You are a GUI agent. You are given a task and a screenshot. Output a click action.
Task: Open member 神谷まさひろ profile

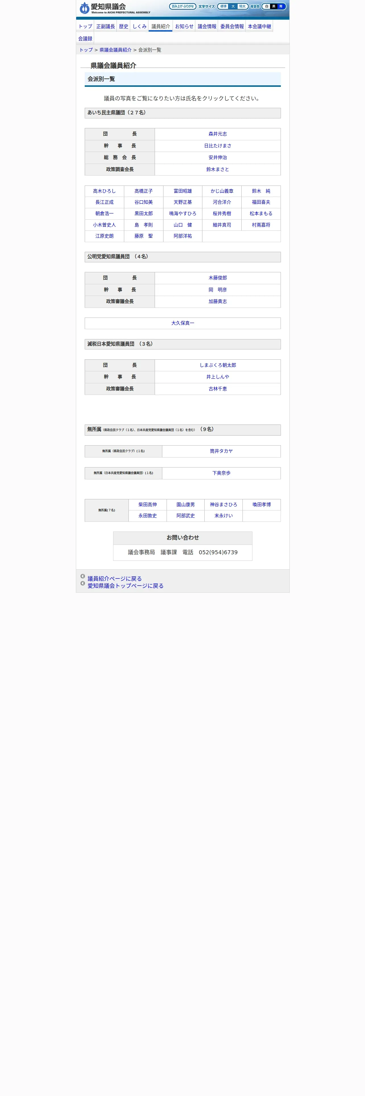pyautogui.click(x=223, y=504)
